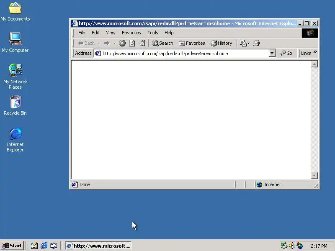Launch Internet Explorer from Quick Launch
The height and width of the screenshot is (251, 335).
pyautogui.click(x=44, y=246)
